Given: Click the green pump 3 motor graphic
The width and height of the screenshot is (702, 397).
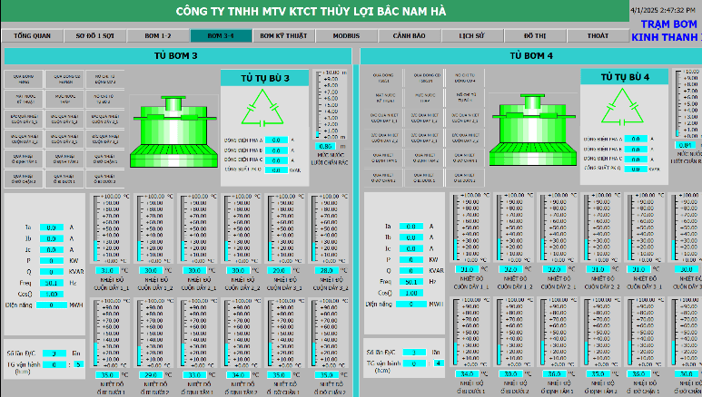Looking at the screenshot, I should point(173,132).
